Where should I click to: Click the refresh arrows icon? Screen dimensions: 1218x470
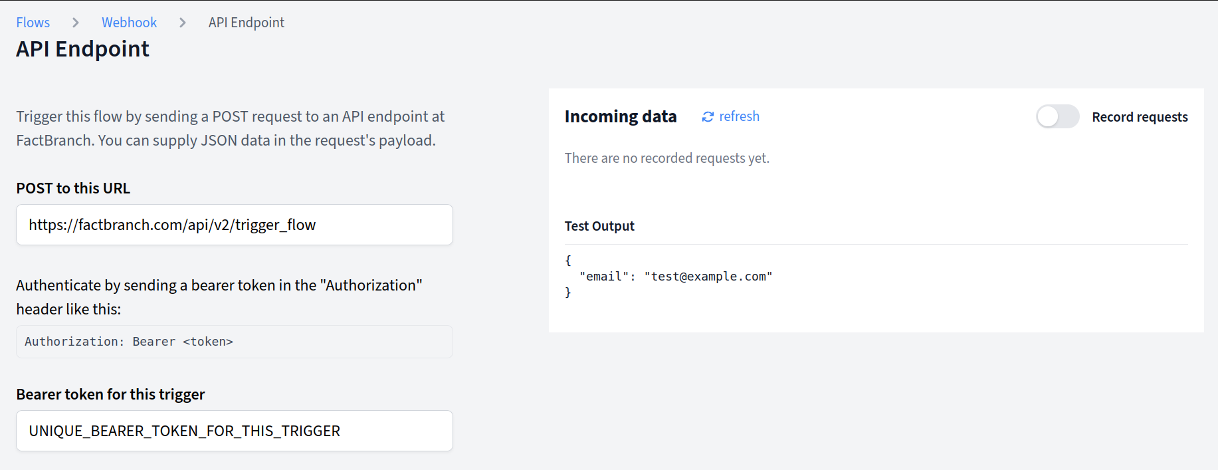708,117
